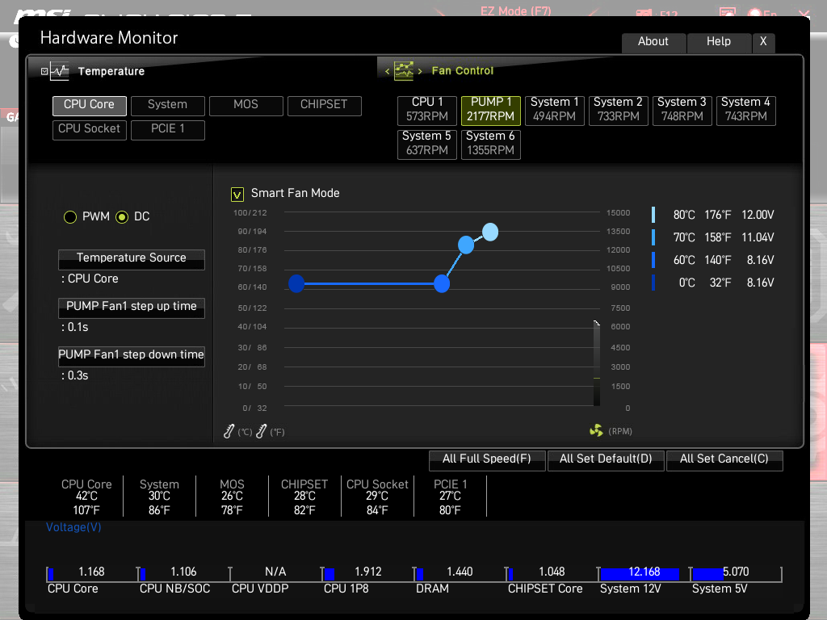This screenshot has height=620, width=827.
Task: Select the MOS temperature button
Action: [246, 106]
